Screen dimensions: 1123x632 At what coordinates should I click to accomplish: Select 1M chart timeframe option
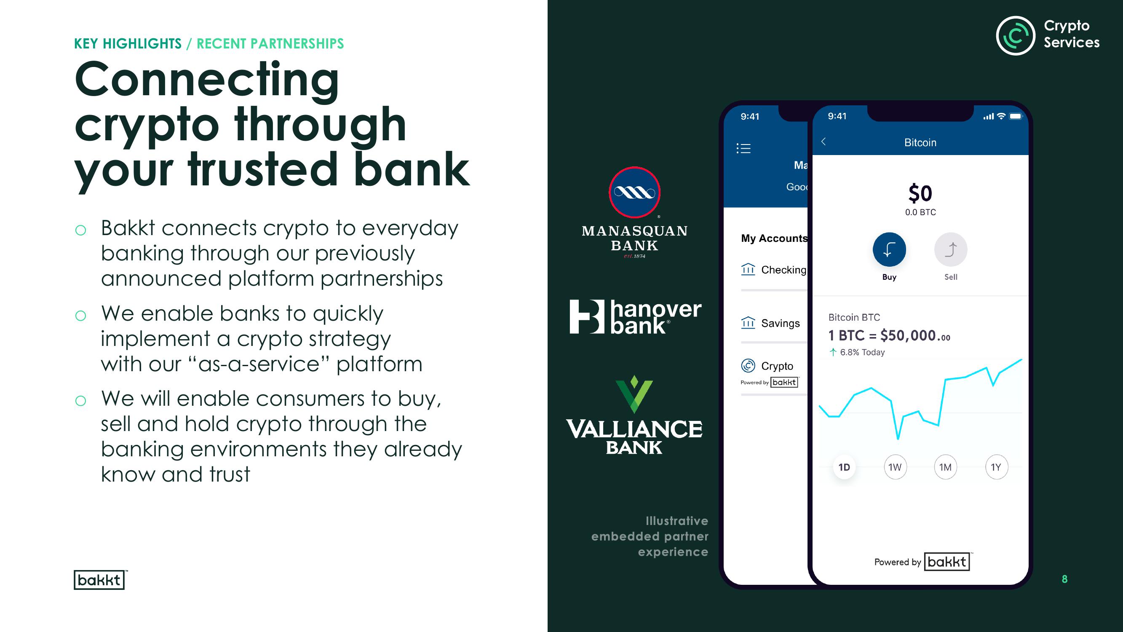tap(943, 467)
